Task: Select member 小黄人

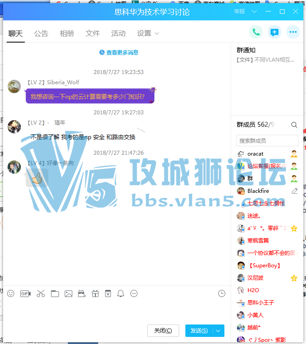Action: [267, 315]
